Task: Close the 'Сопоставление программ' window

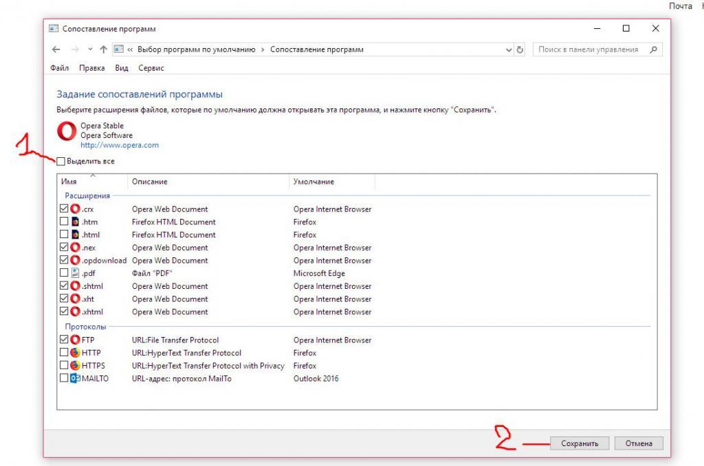Action: coord(655,28)
